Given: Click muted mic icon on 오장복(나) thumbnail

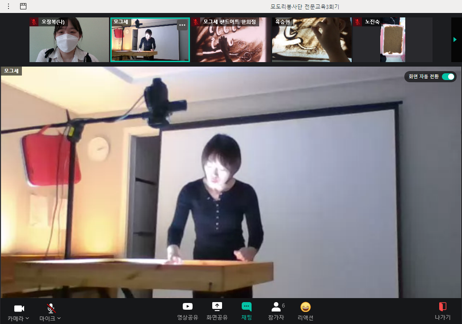Looking at the screenshot, I should [x=34, y=22].
